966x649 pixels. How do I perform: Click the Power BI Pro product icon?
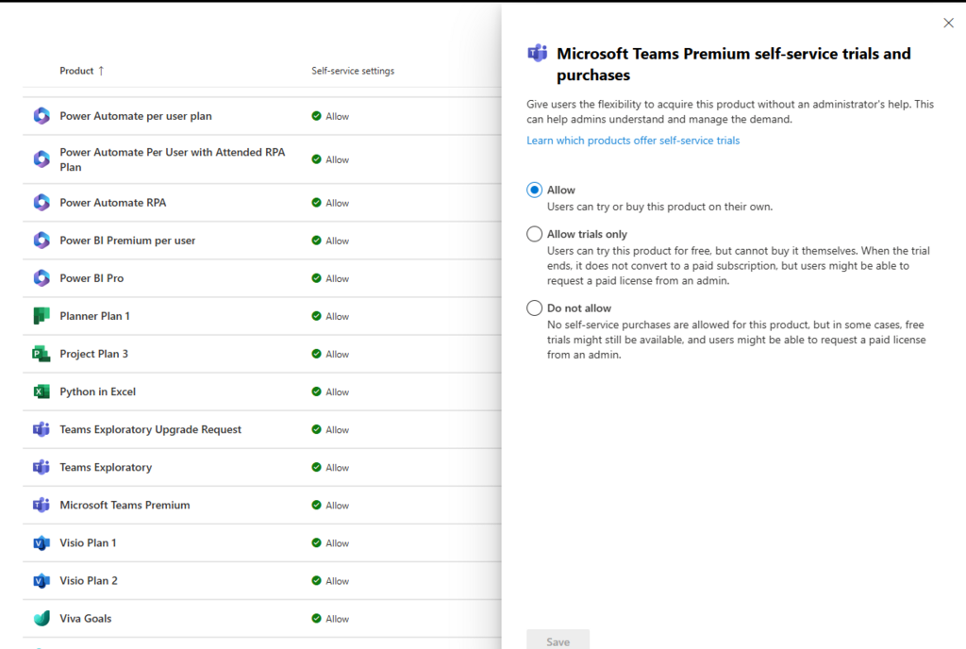[41, 278]
